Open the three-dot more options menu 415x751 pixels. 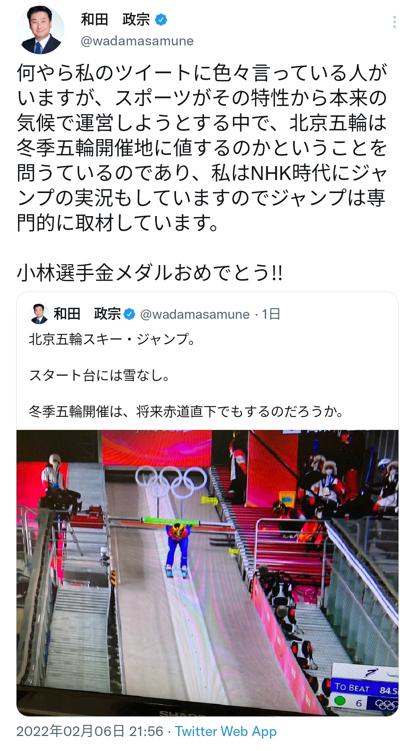click(395, 22)
